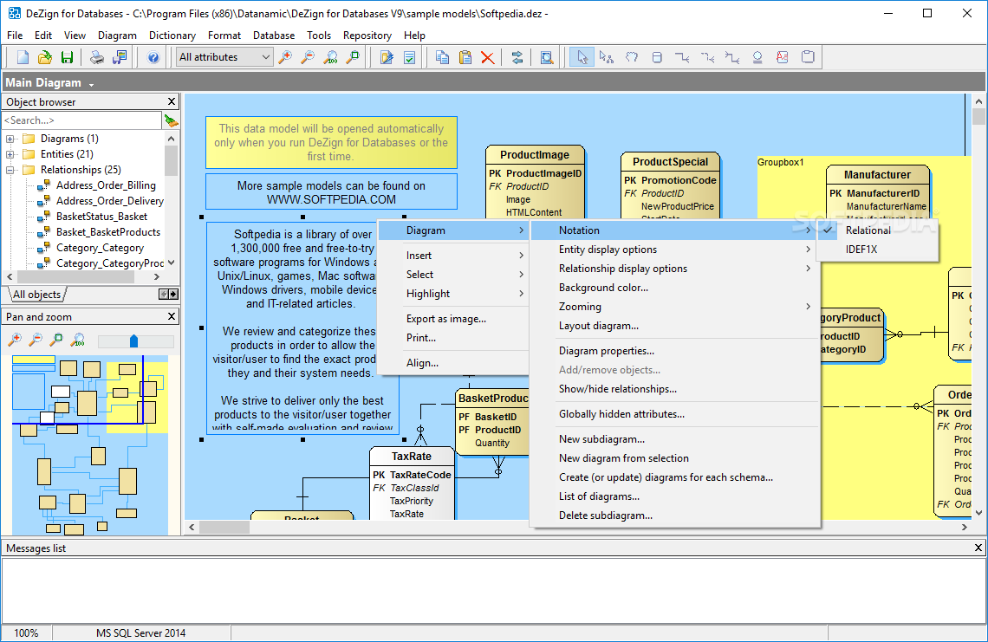Click the red X Delete icon
Screen dimensions: 988x642
pos(487,57)
